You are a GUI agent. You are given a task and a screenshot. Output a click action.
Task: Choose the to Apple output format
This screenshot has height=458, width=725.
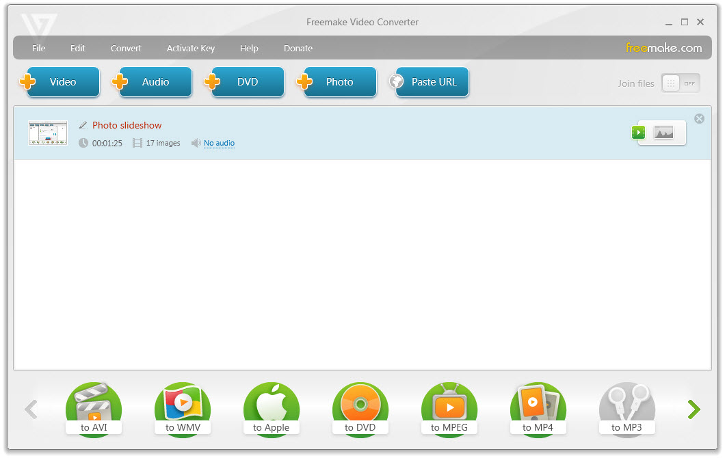(272, 409)
